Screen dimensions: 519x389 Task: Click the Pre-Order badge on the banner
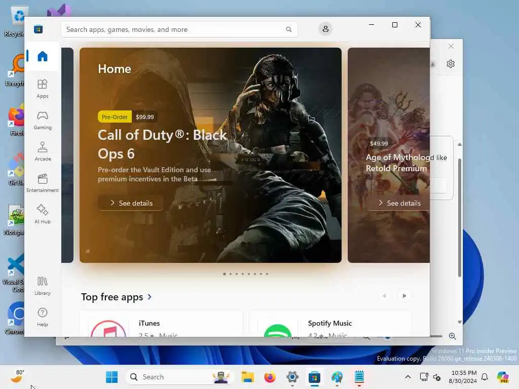[x=115, y=117]
